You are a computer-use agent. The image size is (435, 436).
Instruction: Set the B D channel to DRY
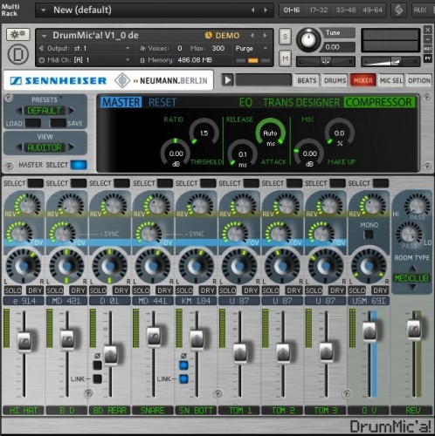point(78,290)
